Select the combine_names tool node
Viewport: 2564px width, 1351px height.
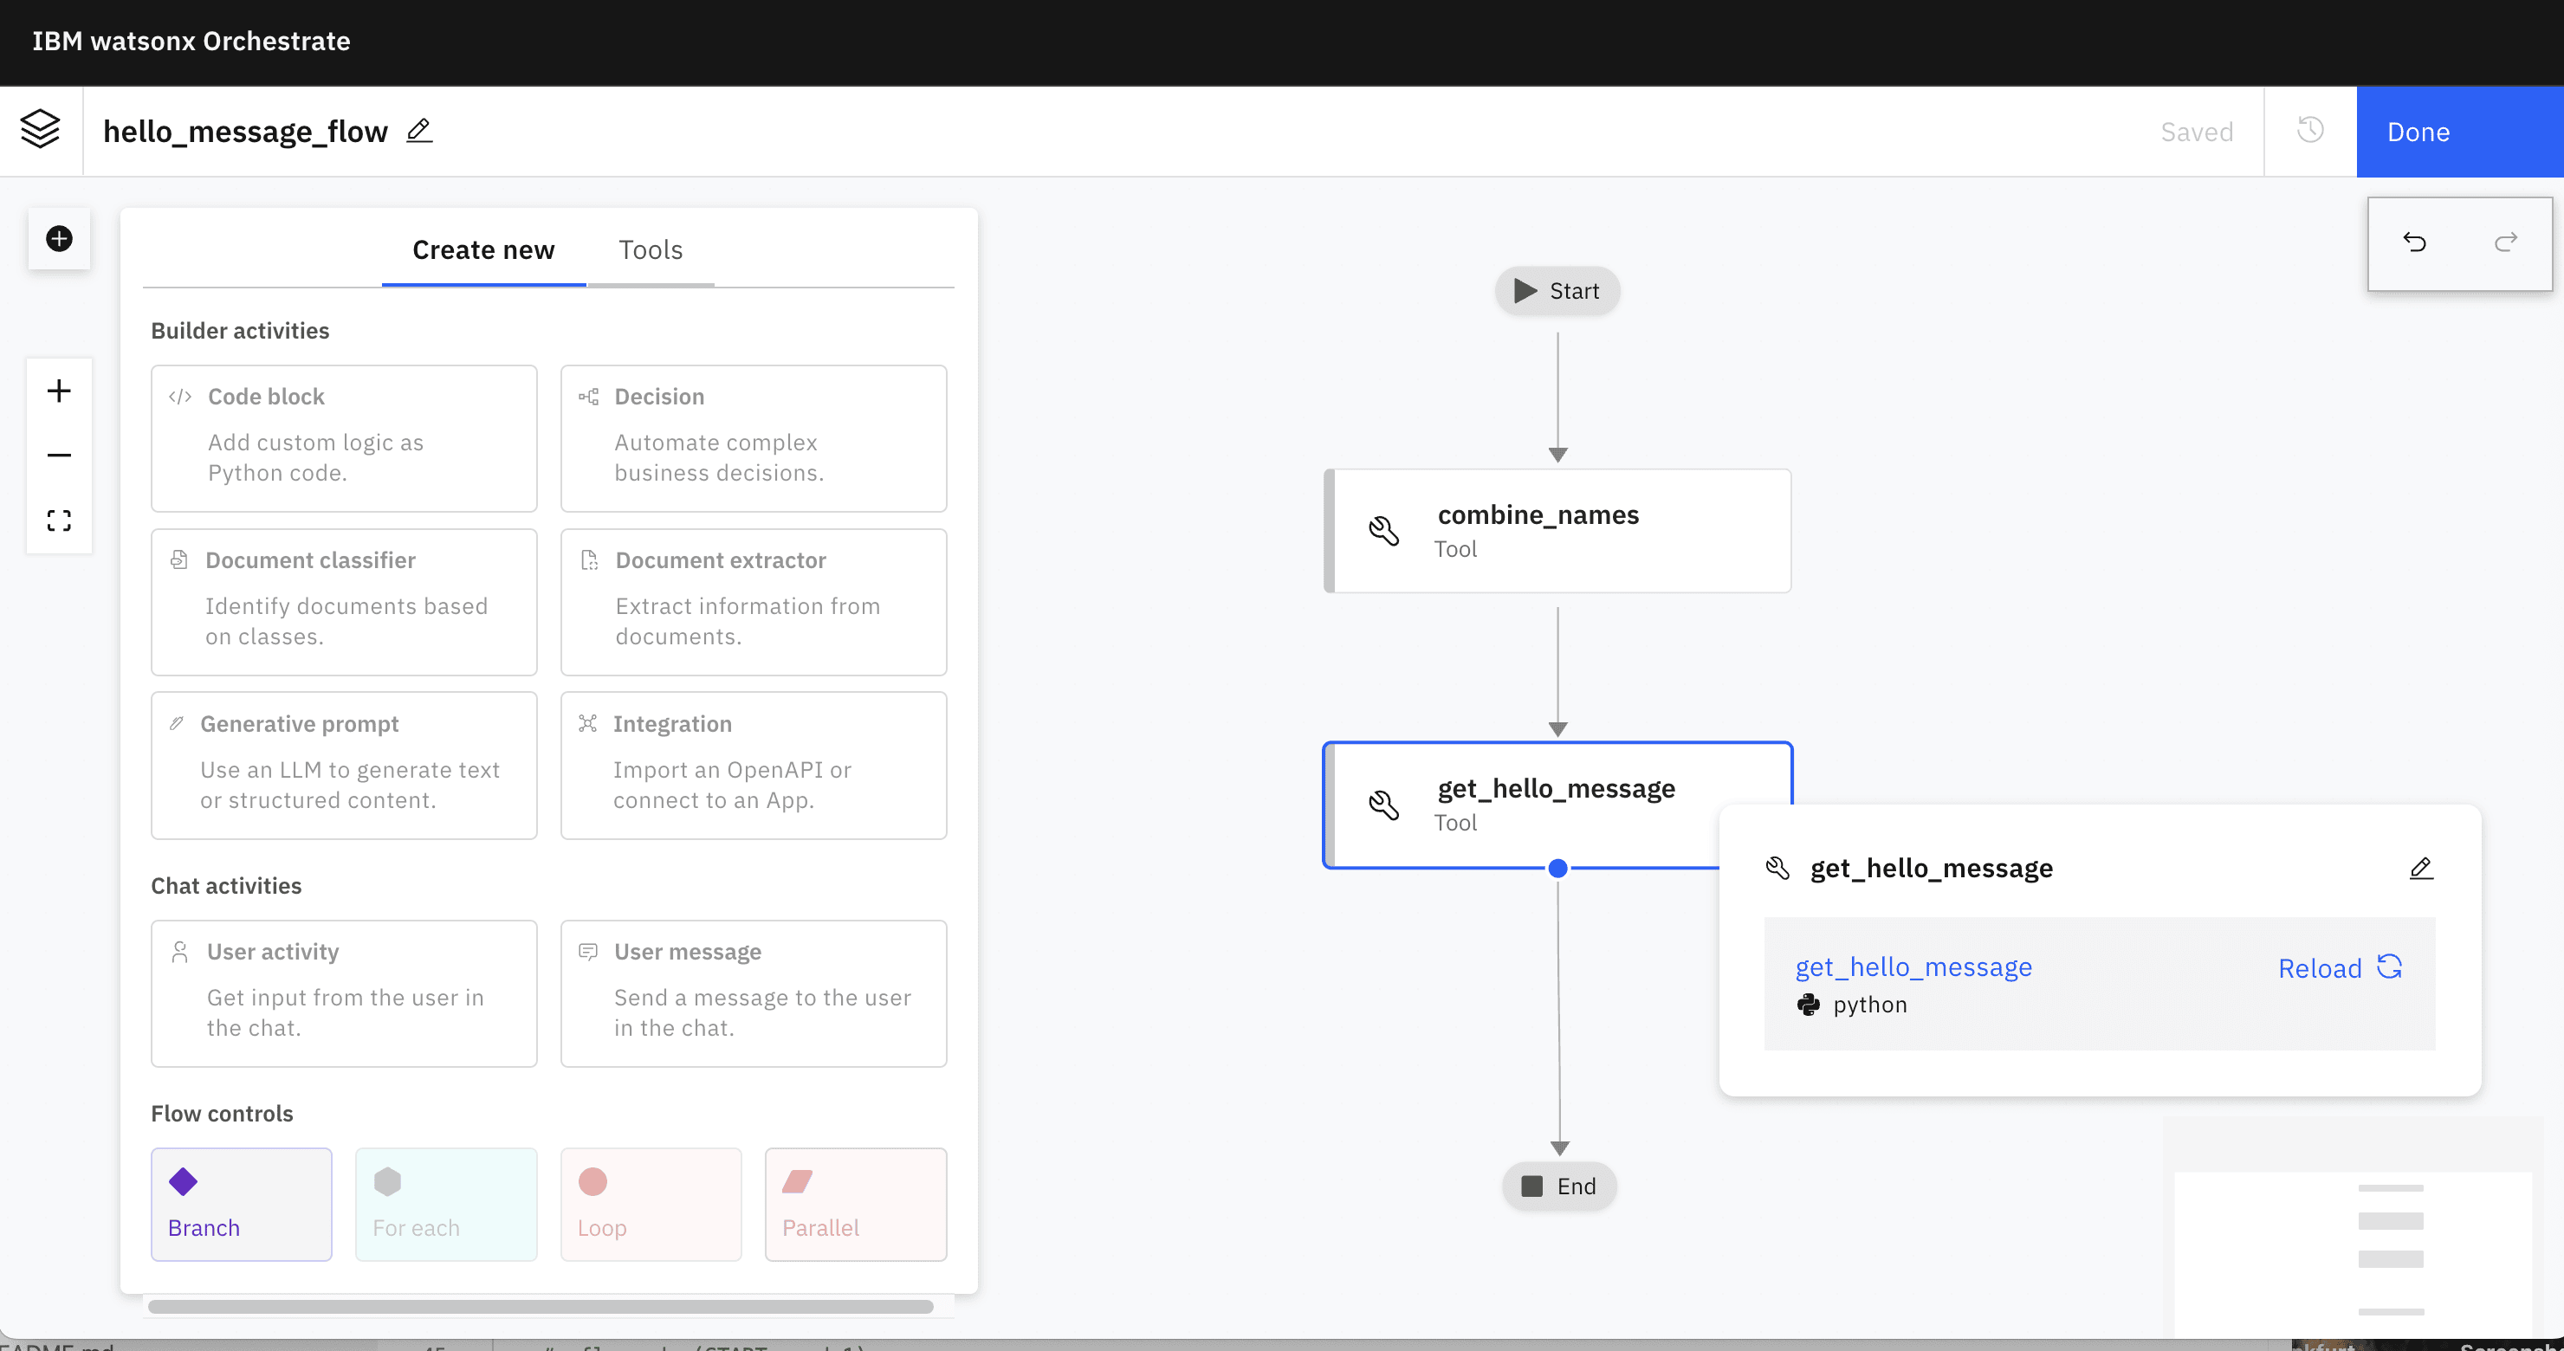[1557, 530]
